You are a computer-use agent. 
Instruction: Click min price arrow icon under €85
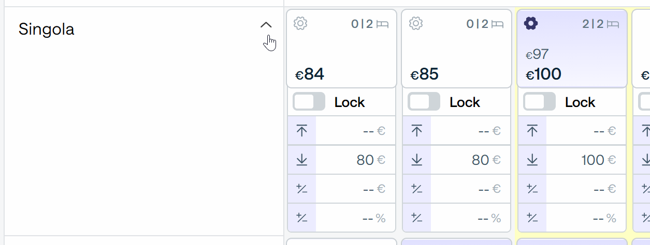[417, 160]
